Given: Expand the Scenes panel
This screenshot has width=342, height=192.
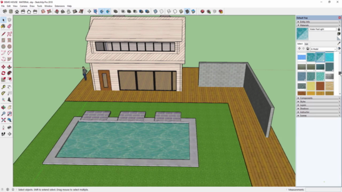Looking at the screenshot, I should coord(318,115).
